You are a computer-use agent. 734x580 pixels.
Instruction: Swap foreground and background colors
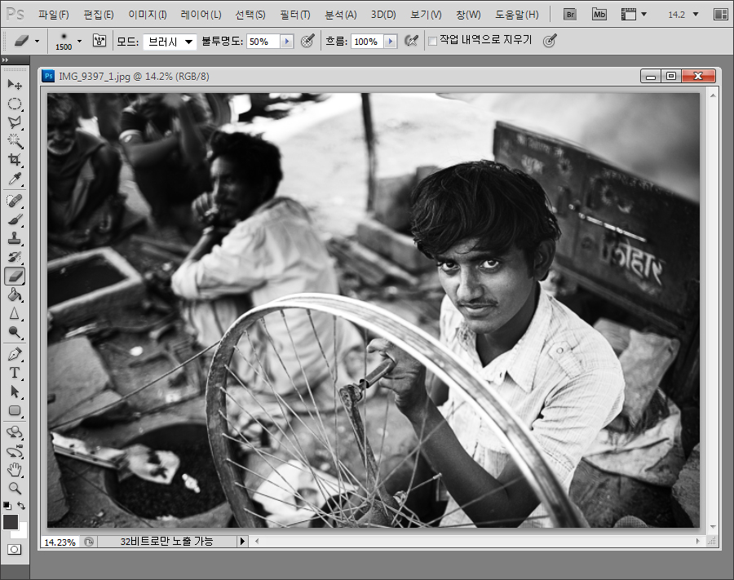(21, 506)
